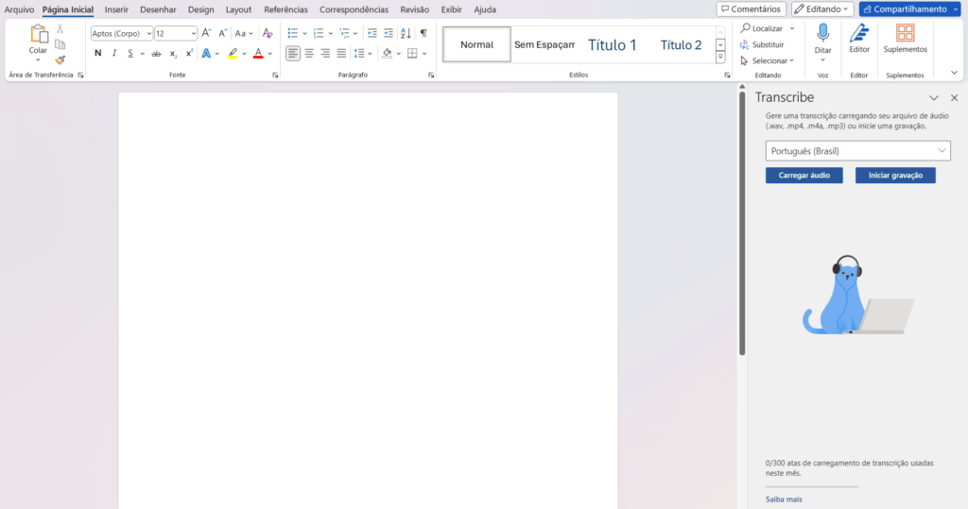
Task: Open font name dropdown Aptos (Corpo)
Action: click(148, 33)
